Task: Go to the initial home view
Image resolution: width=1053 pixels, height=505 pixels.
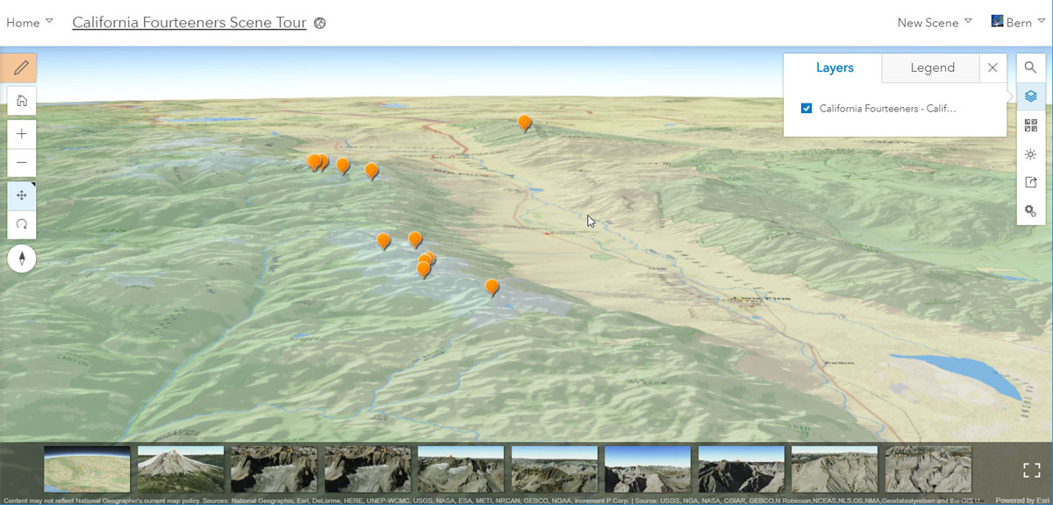Action: (x=21, y=101)
